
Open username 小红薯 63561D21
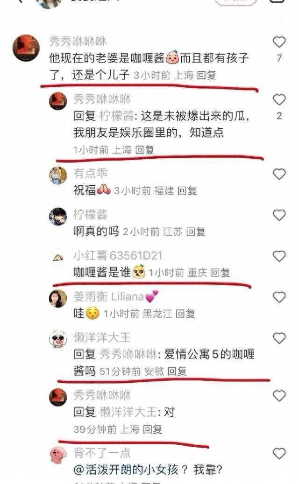coord(118,256)
